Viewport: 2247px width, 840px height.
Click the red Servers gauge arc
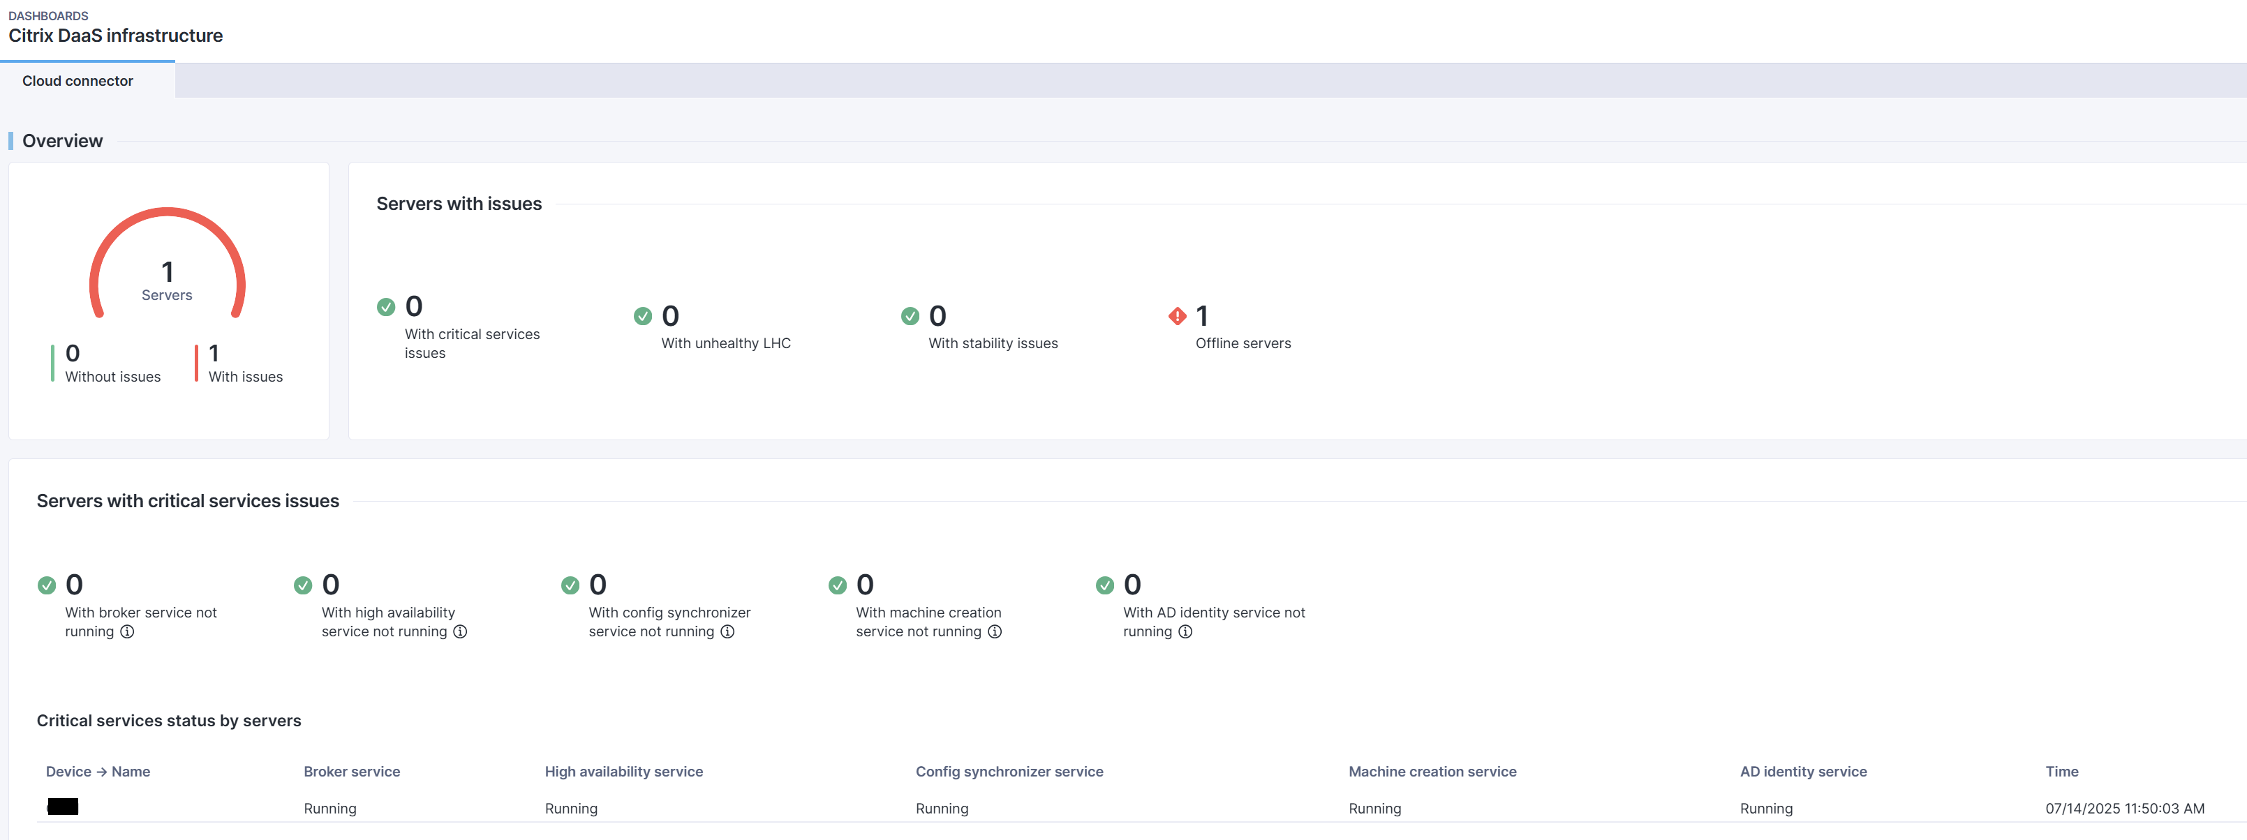click(167, 212)
